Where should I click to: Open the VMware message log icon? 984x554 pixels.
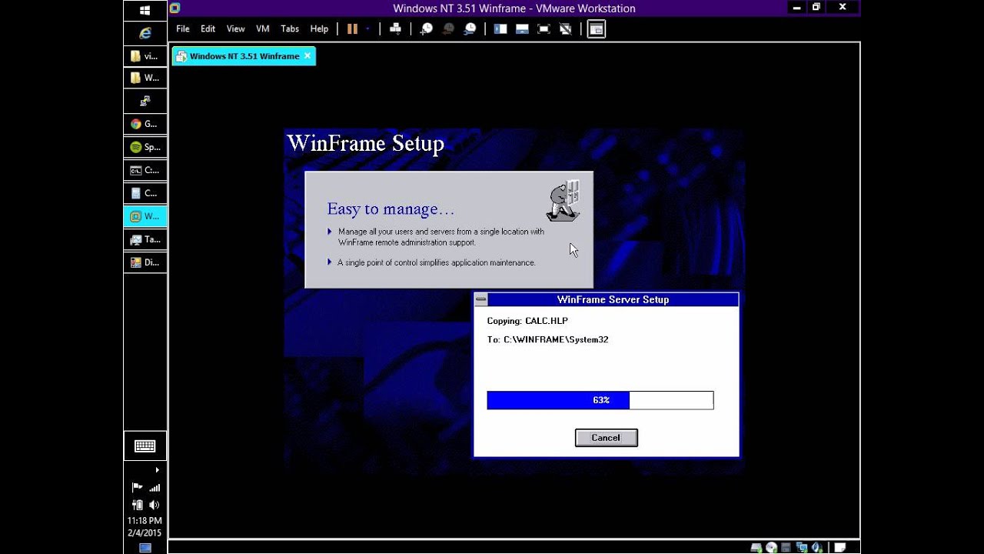841,547
